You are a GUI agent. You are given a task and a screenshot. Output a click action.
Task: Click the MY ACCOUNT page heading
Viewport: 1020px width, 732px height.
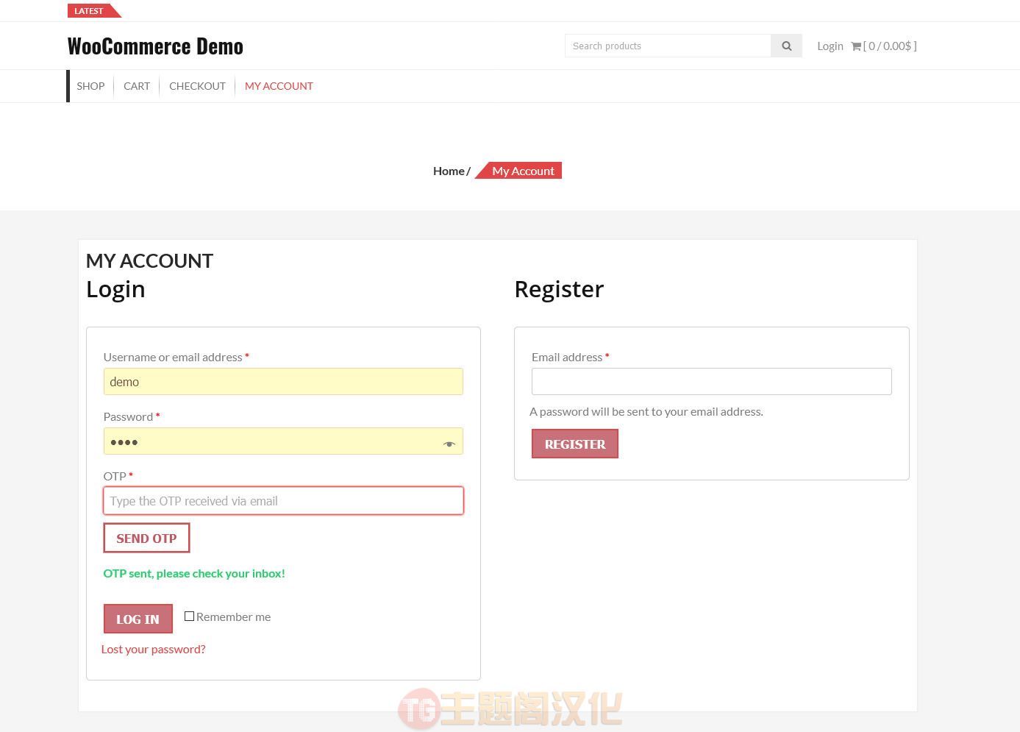149,260
